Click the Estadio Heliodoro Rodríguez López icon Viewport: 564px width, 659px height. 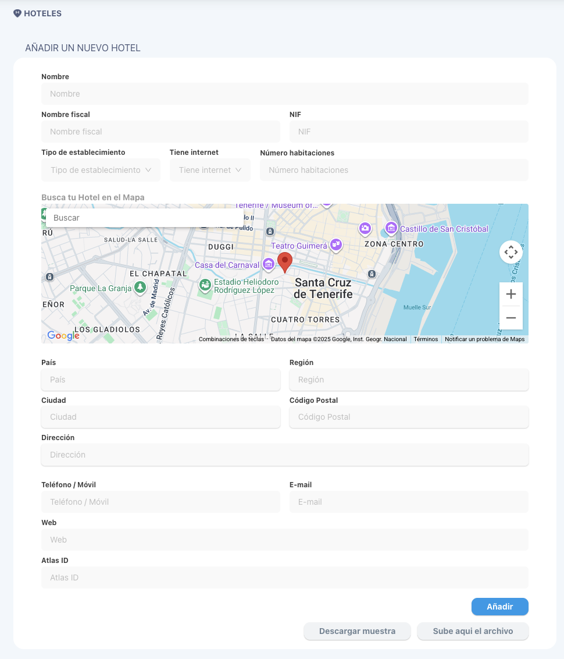pos(205,285)
